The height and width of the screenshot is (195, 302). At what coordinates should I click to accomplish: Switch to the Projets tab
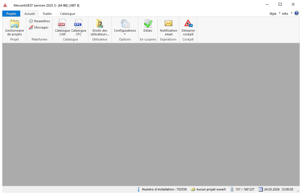pos(11,14)
